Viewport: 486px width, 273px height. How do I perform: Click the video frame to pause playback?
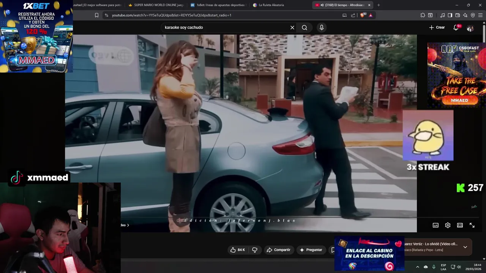pyautogui.click(x=241, y=133)
